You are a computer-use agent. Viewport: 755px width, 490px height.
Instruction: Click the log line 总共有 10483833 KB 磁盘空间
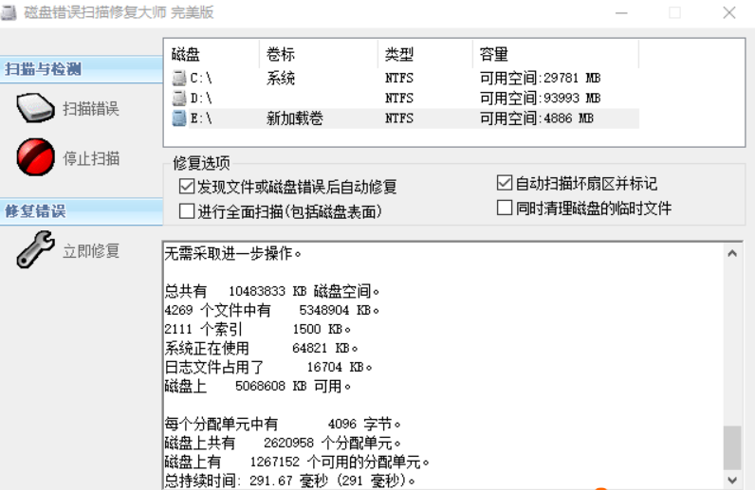(x=272, y=291)
